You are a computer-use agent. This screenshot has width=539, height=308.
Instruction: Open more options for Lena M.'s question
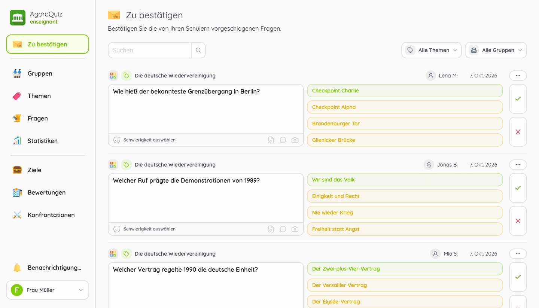tap(518, 76)
